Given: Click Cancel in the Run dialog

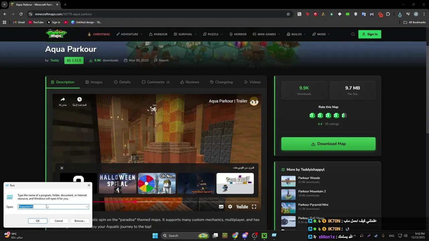Looking at the screenshot, I should pyautogui.click(x=59, y=221).
